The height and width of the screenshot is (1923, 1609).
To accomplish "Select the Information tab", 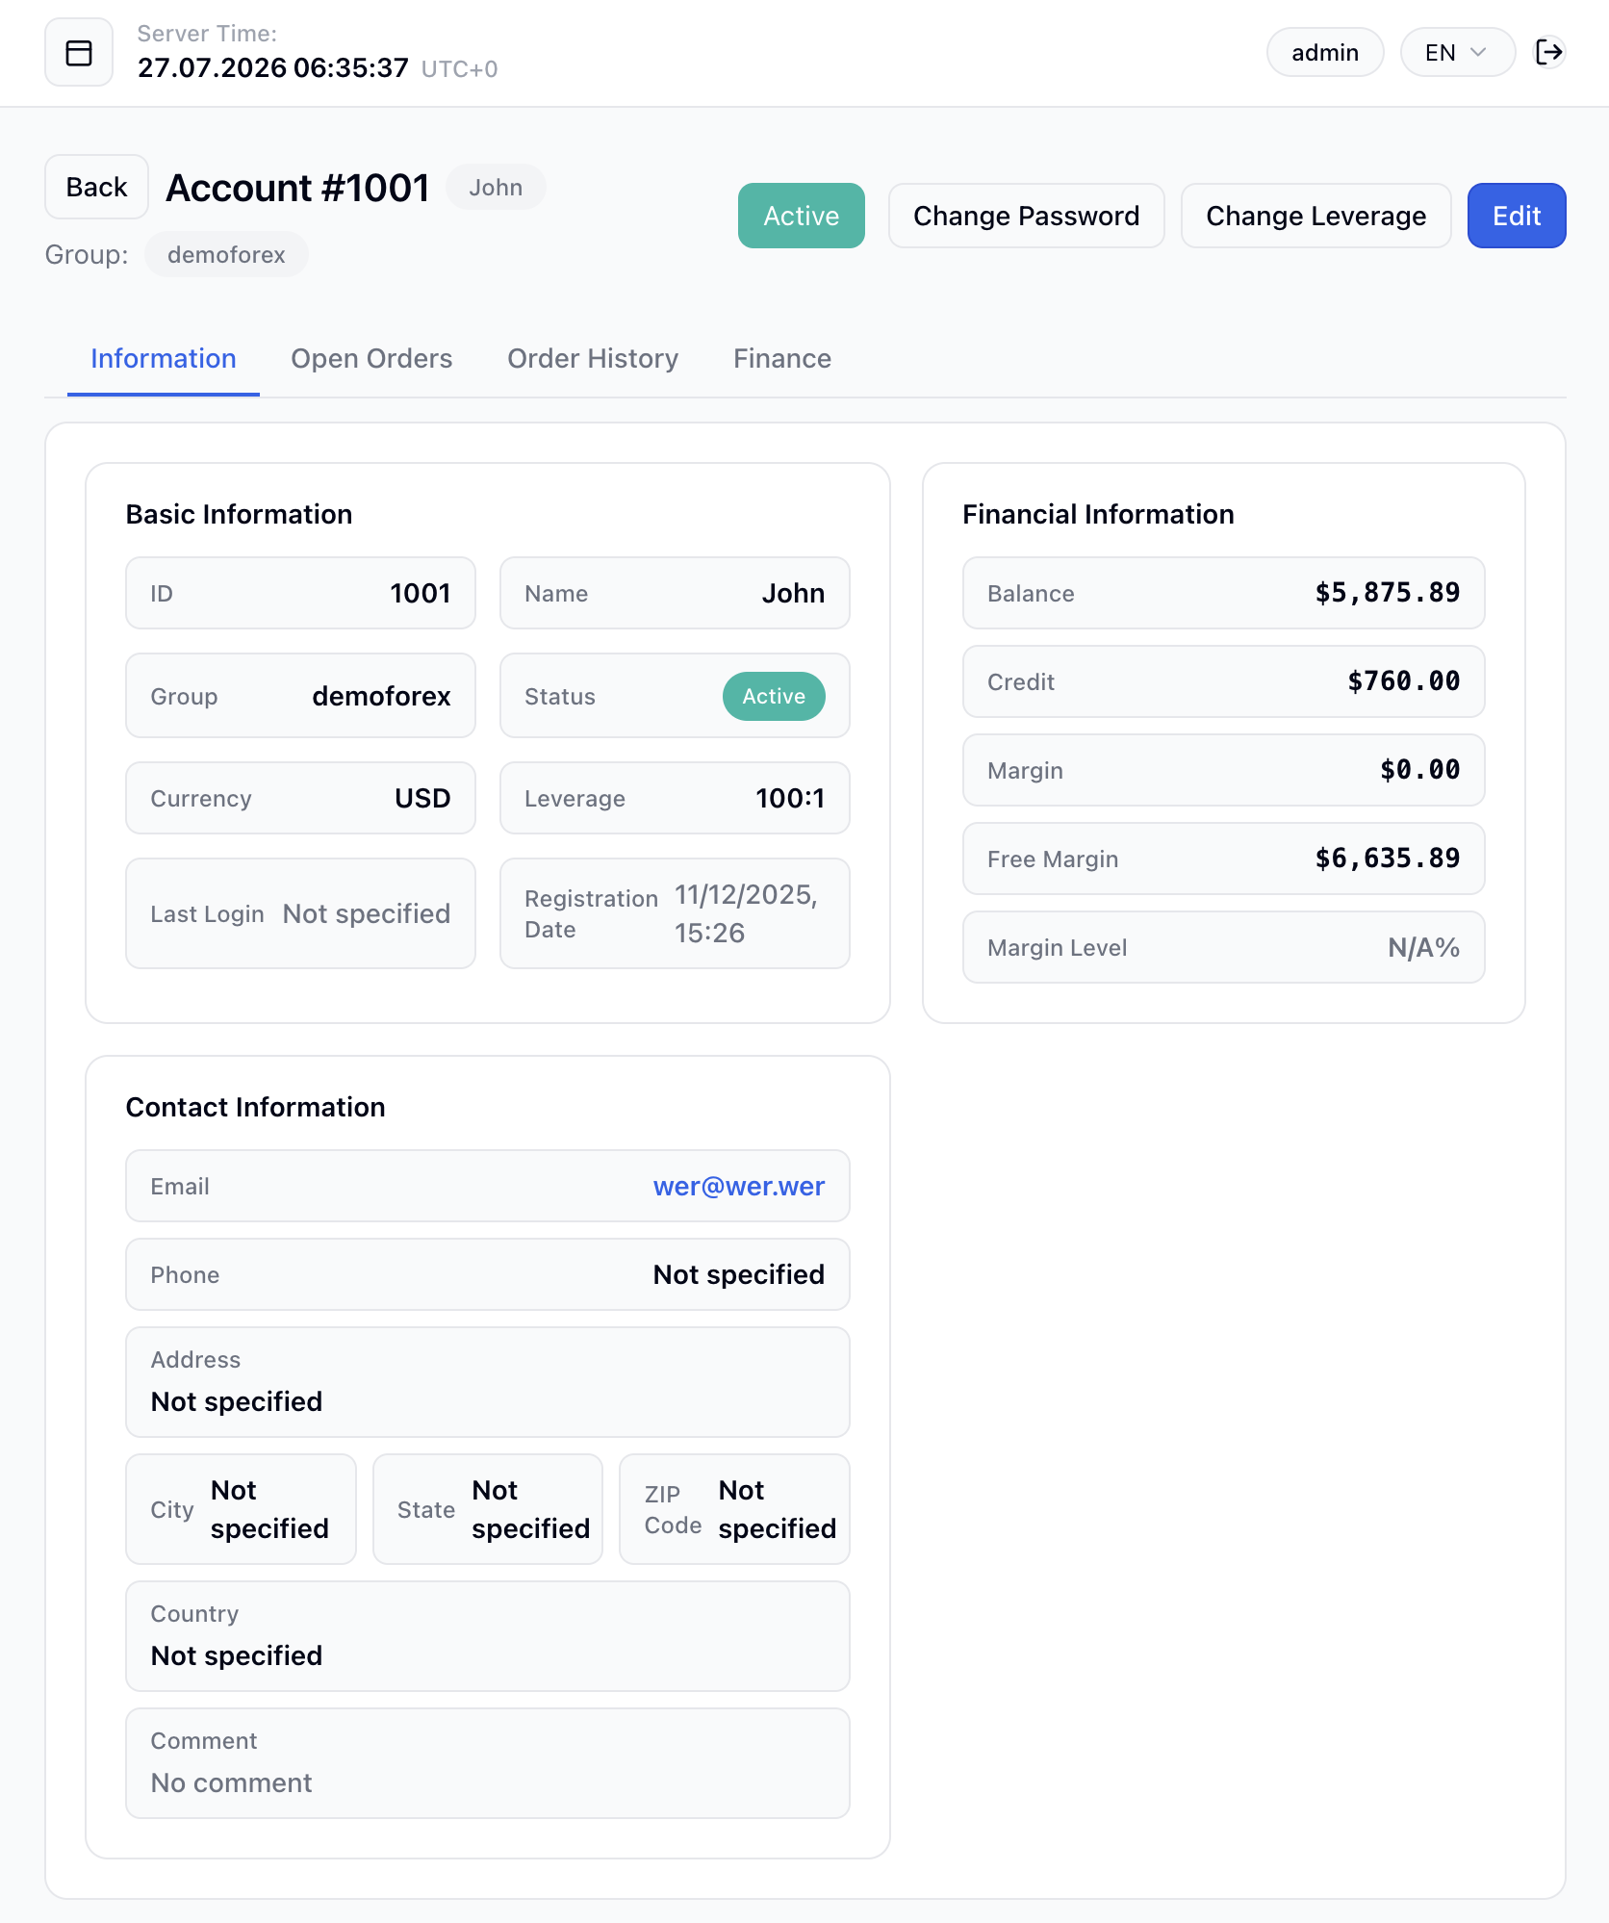I will coord(164,359).
